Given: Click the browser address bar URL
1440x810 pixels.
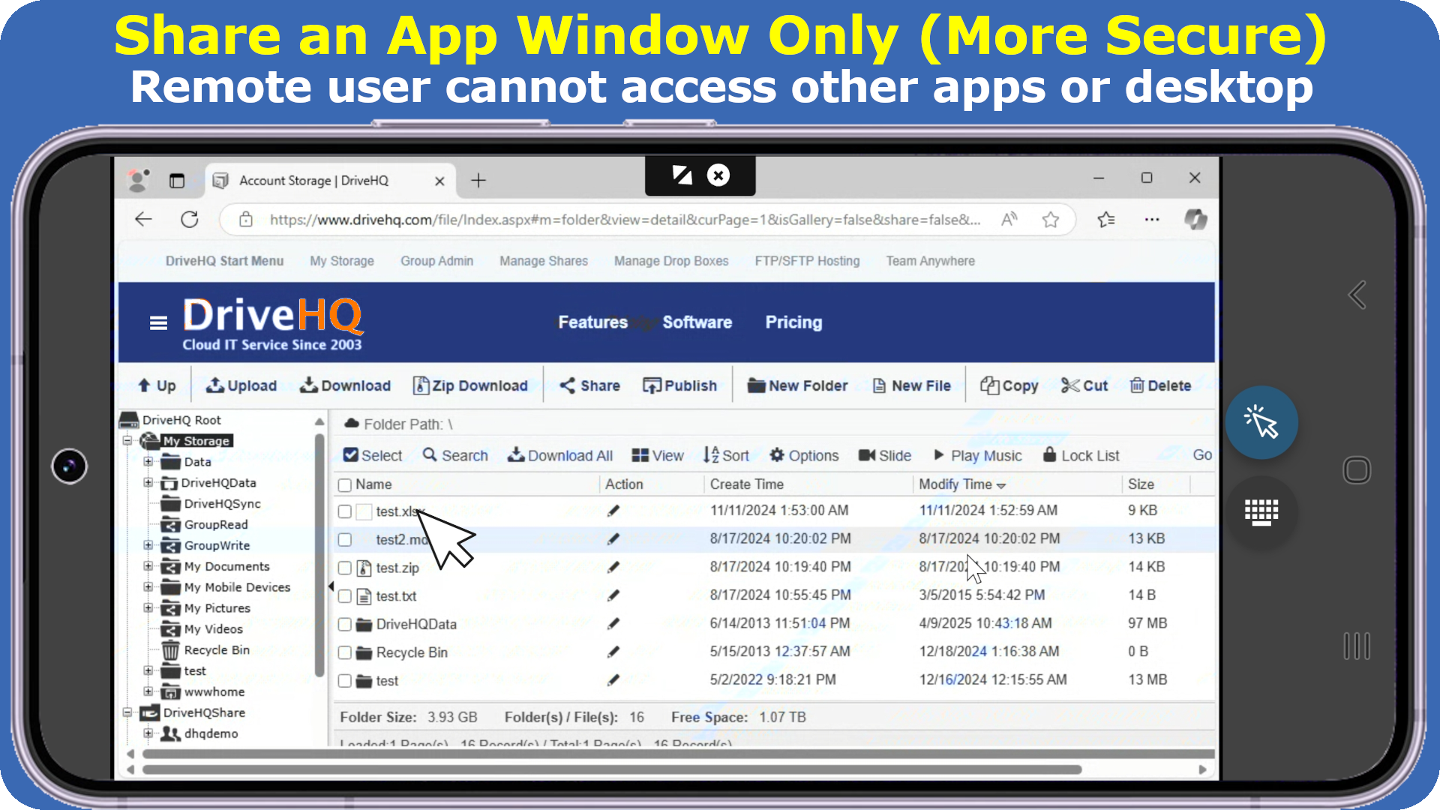Looking at the screenshot, I should (624, 220).
